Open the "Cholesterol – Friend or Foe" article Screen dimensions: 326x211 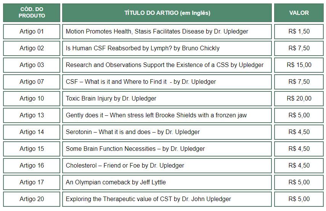click(x=125, y=165)
